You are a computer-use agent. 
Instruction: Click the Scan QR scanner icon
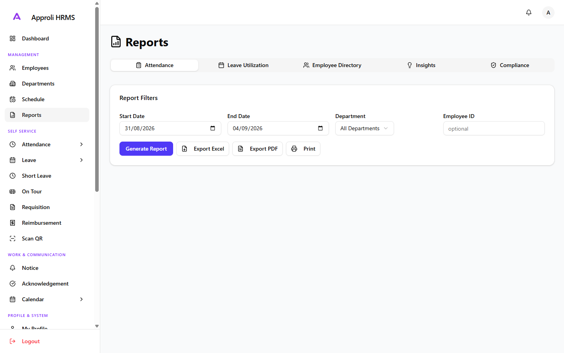[13, 238]
